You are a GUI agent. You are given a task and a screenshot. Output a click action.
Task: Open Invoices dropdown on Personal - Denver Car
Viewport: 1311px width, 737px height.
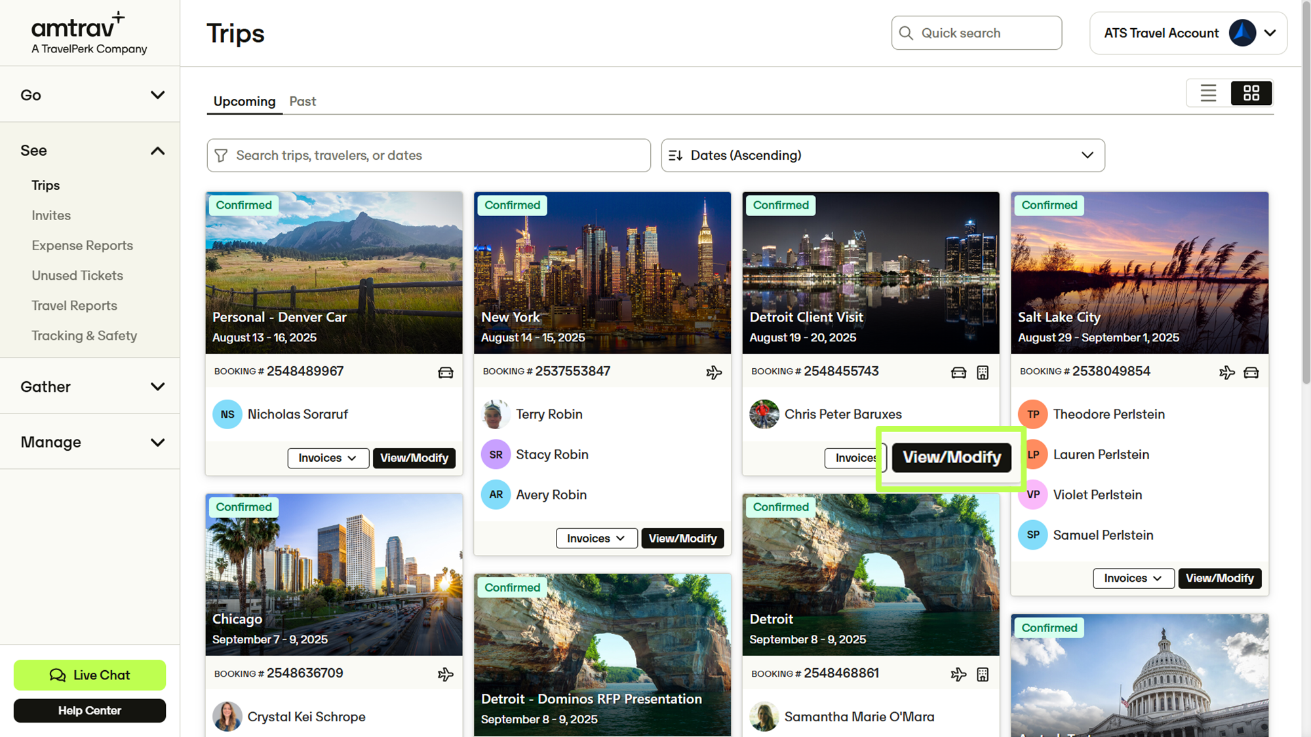pyautogui.click(x=328, y=458)
